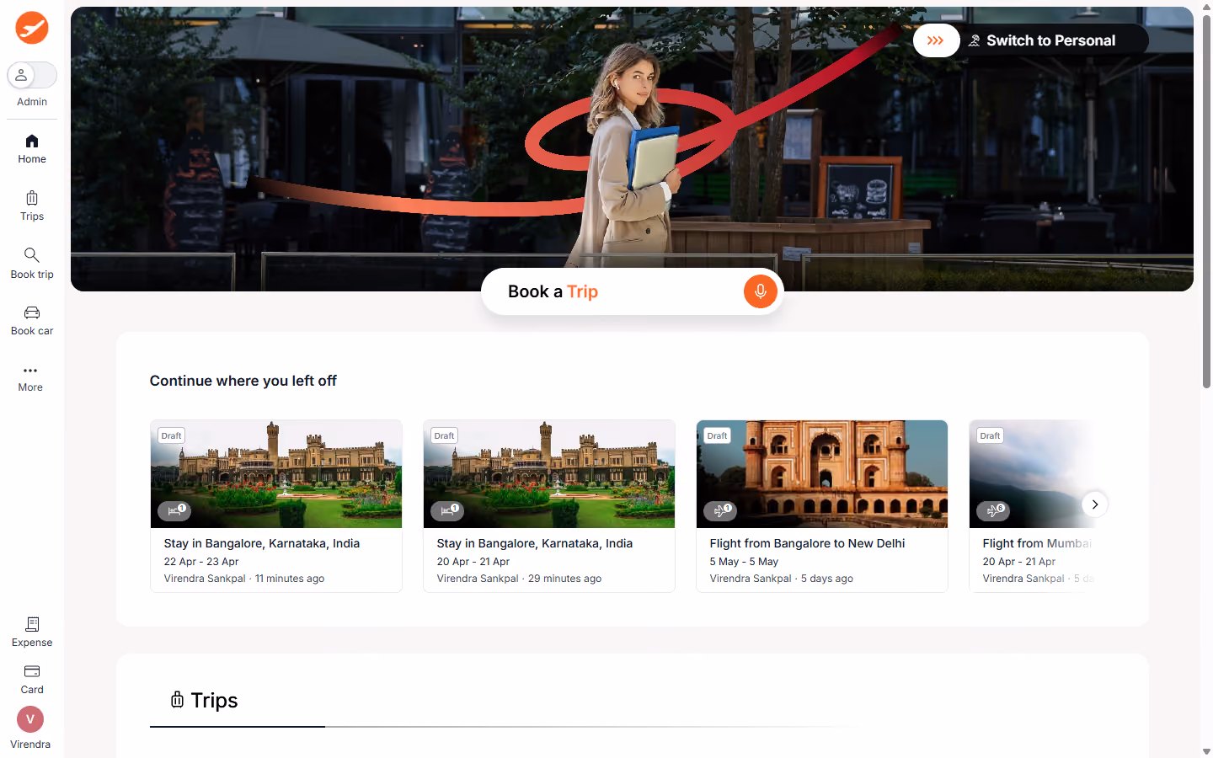1213x758 pixels.
Task: Click the triple-arrow switch icon
Action: click(936, 40)
